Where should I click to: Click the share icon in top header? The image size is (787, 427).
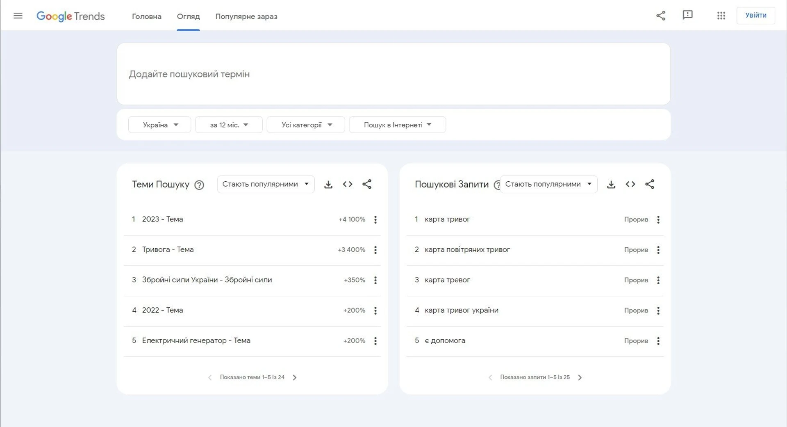click(660, 16)
